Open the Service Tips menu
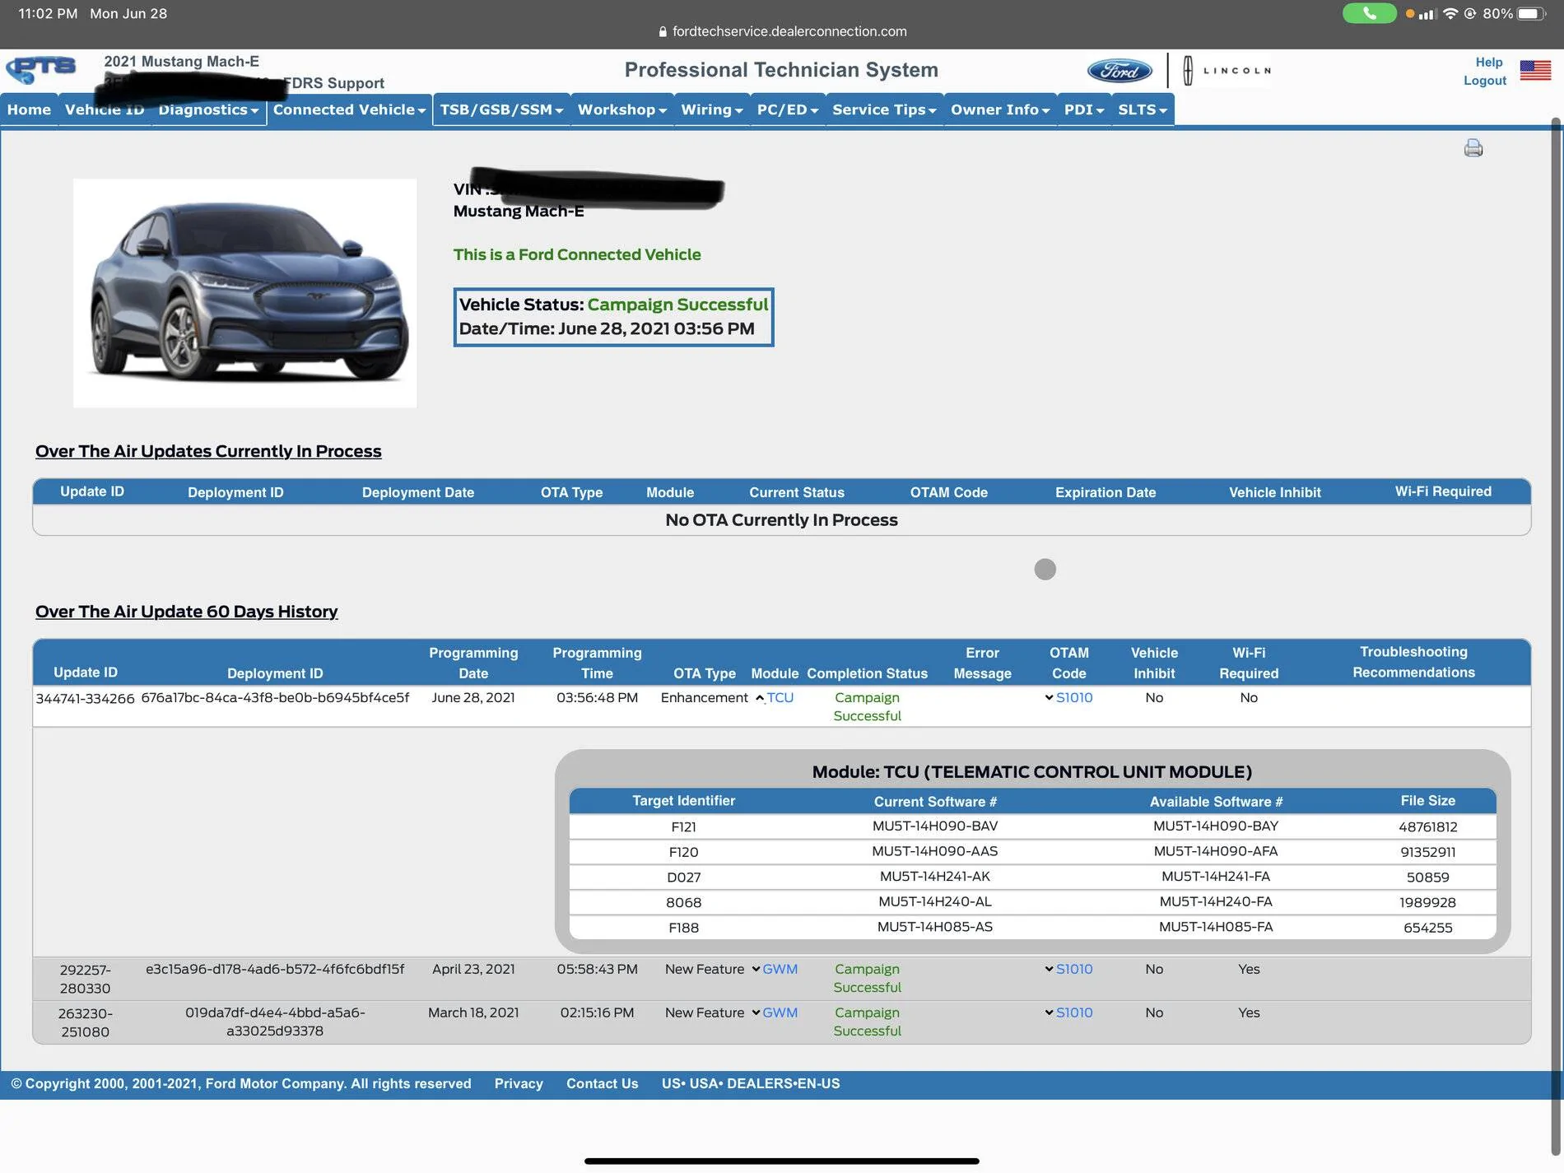This screenshot has width=1564, height=1173. click(x=884, y=109)
